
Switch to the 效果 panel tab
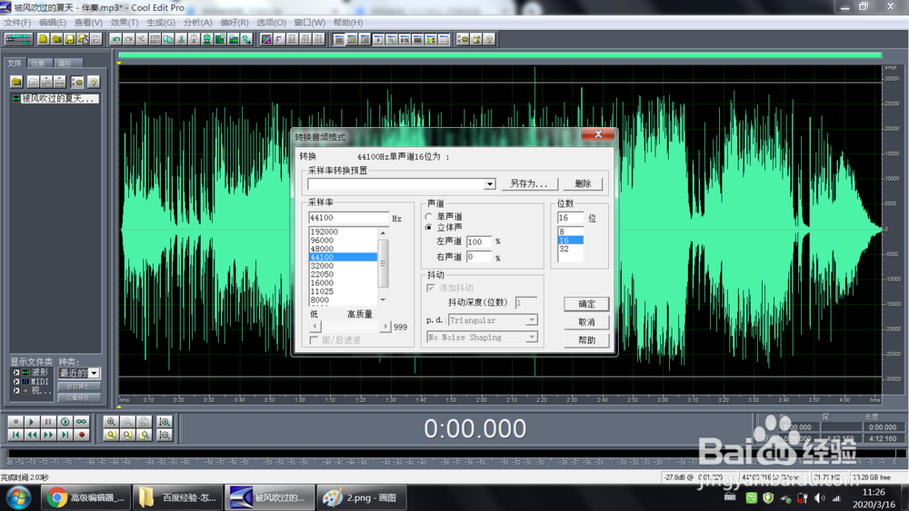pos(38,63)
